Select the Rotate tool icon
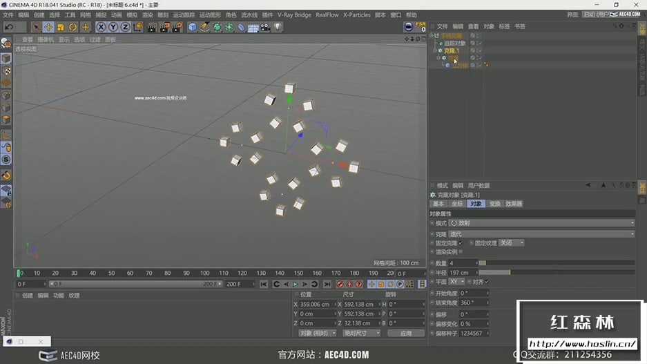 [73, 27]
